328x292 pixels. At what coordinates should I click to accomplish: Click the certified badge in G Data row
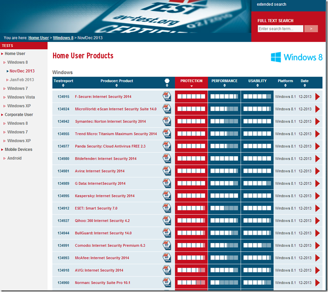point(167,183)
